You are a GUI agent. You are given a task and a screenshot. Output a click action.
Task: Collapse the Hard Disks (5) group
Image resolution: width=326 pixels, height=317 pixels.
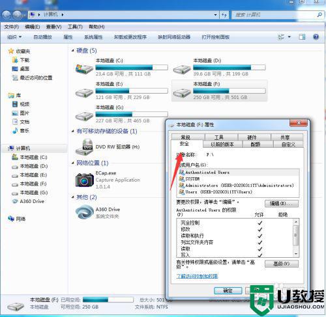click(73, 51)
